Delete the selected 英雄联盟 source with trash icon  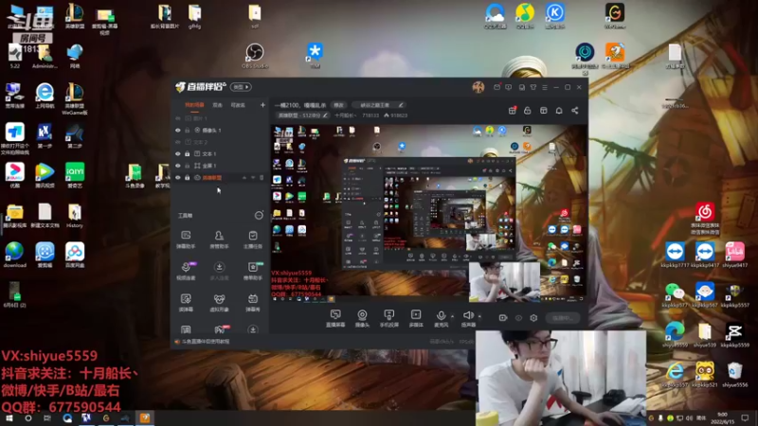(x=262, y=178)
